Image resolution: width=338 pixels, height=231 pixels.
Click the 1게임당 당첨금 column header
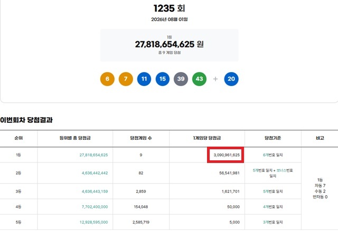click(x=207, y=138)
